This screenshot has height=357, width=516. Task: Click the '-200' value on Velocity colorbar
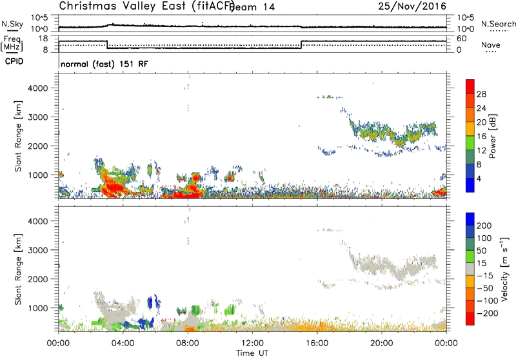point(488,313)
